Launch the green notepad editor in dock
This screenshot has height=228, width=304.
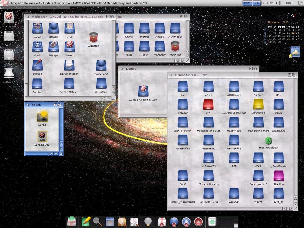86,221
